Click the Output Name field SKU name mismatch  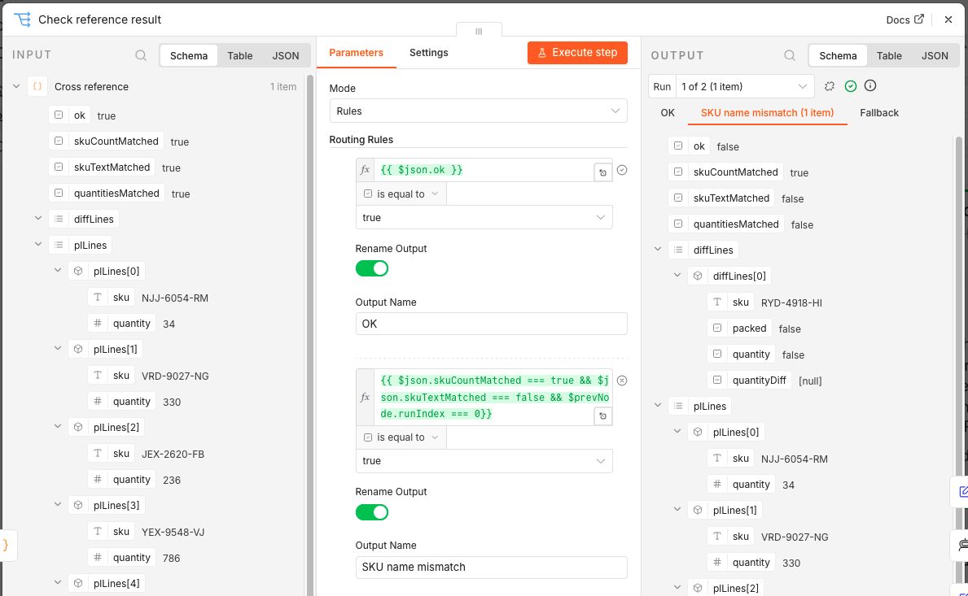point(492,567)
